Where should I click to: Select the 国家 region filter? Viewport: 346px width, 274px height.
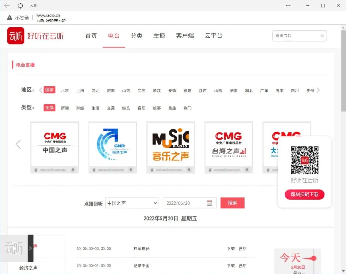[49, 90]
